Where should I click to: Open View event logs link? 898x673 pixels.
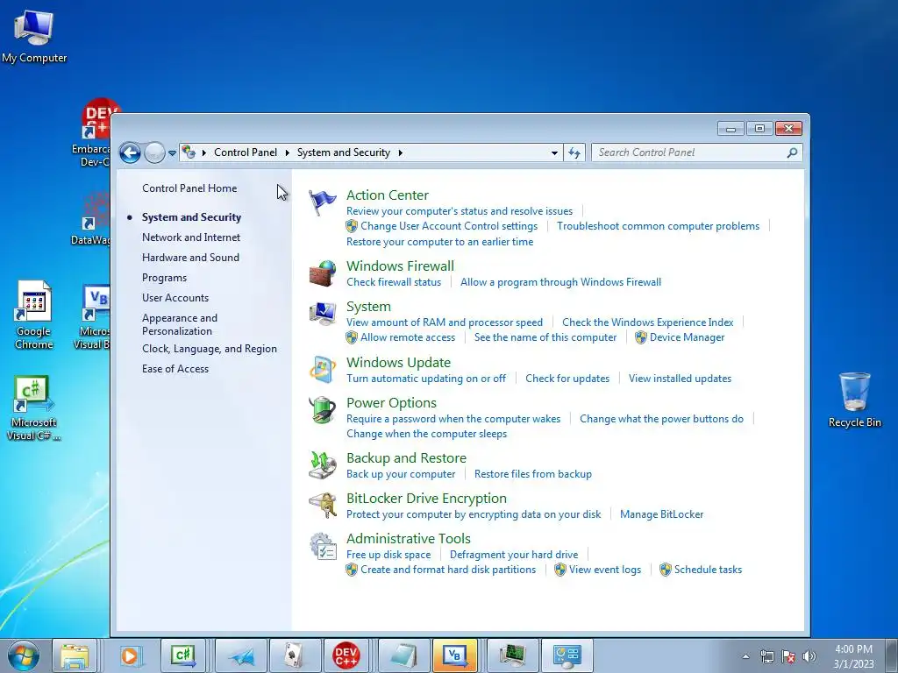point(605,570)
